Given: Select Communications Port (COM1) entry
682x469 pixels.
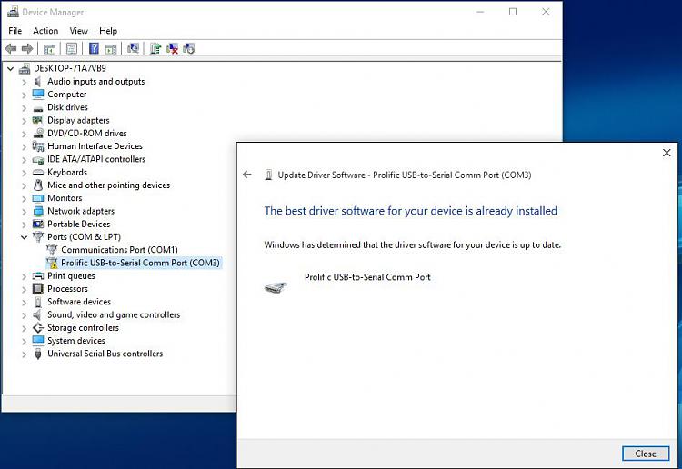Looking at the screenshot, I should point(119,250).
